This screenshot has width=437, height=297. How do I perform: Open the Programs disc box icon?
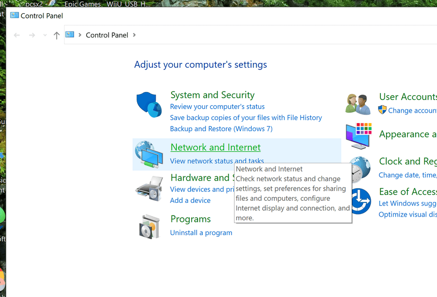(x=149, y=226)
